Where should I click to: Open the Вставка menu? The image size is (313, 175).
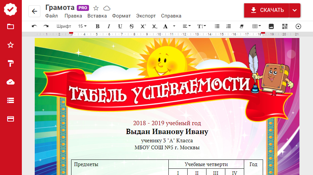(x=97, y=16)
